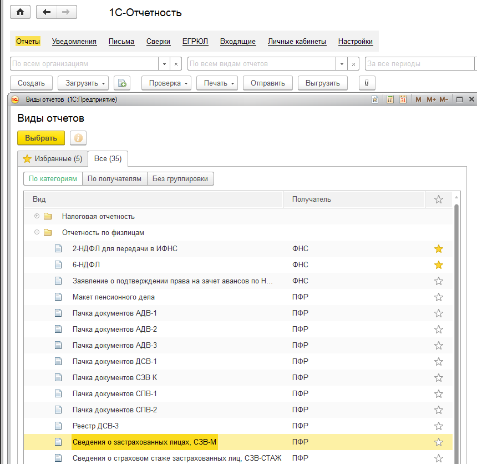Select Пачка документов АДВ-1 row

[x=115, y=313]
